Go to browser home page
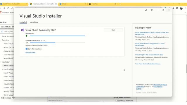187x105 pixels. pyautogui.click(x=12, y=8)
